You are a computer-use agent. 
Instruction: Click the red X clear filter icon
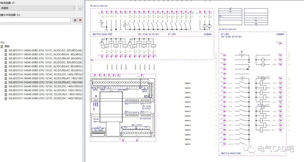tap(80, 20)
